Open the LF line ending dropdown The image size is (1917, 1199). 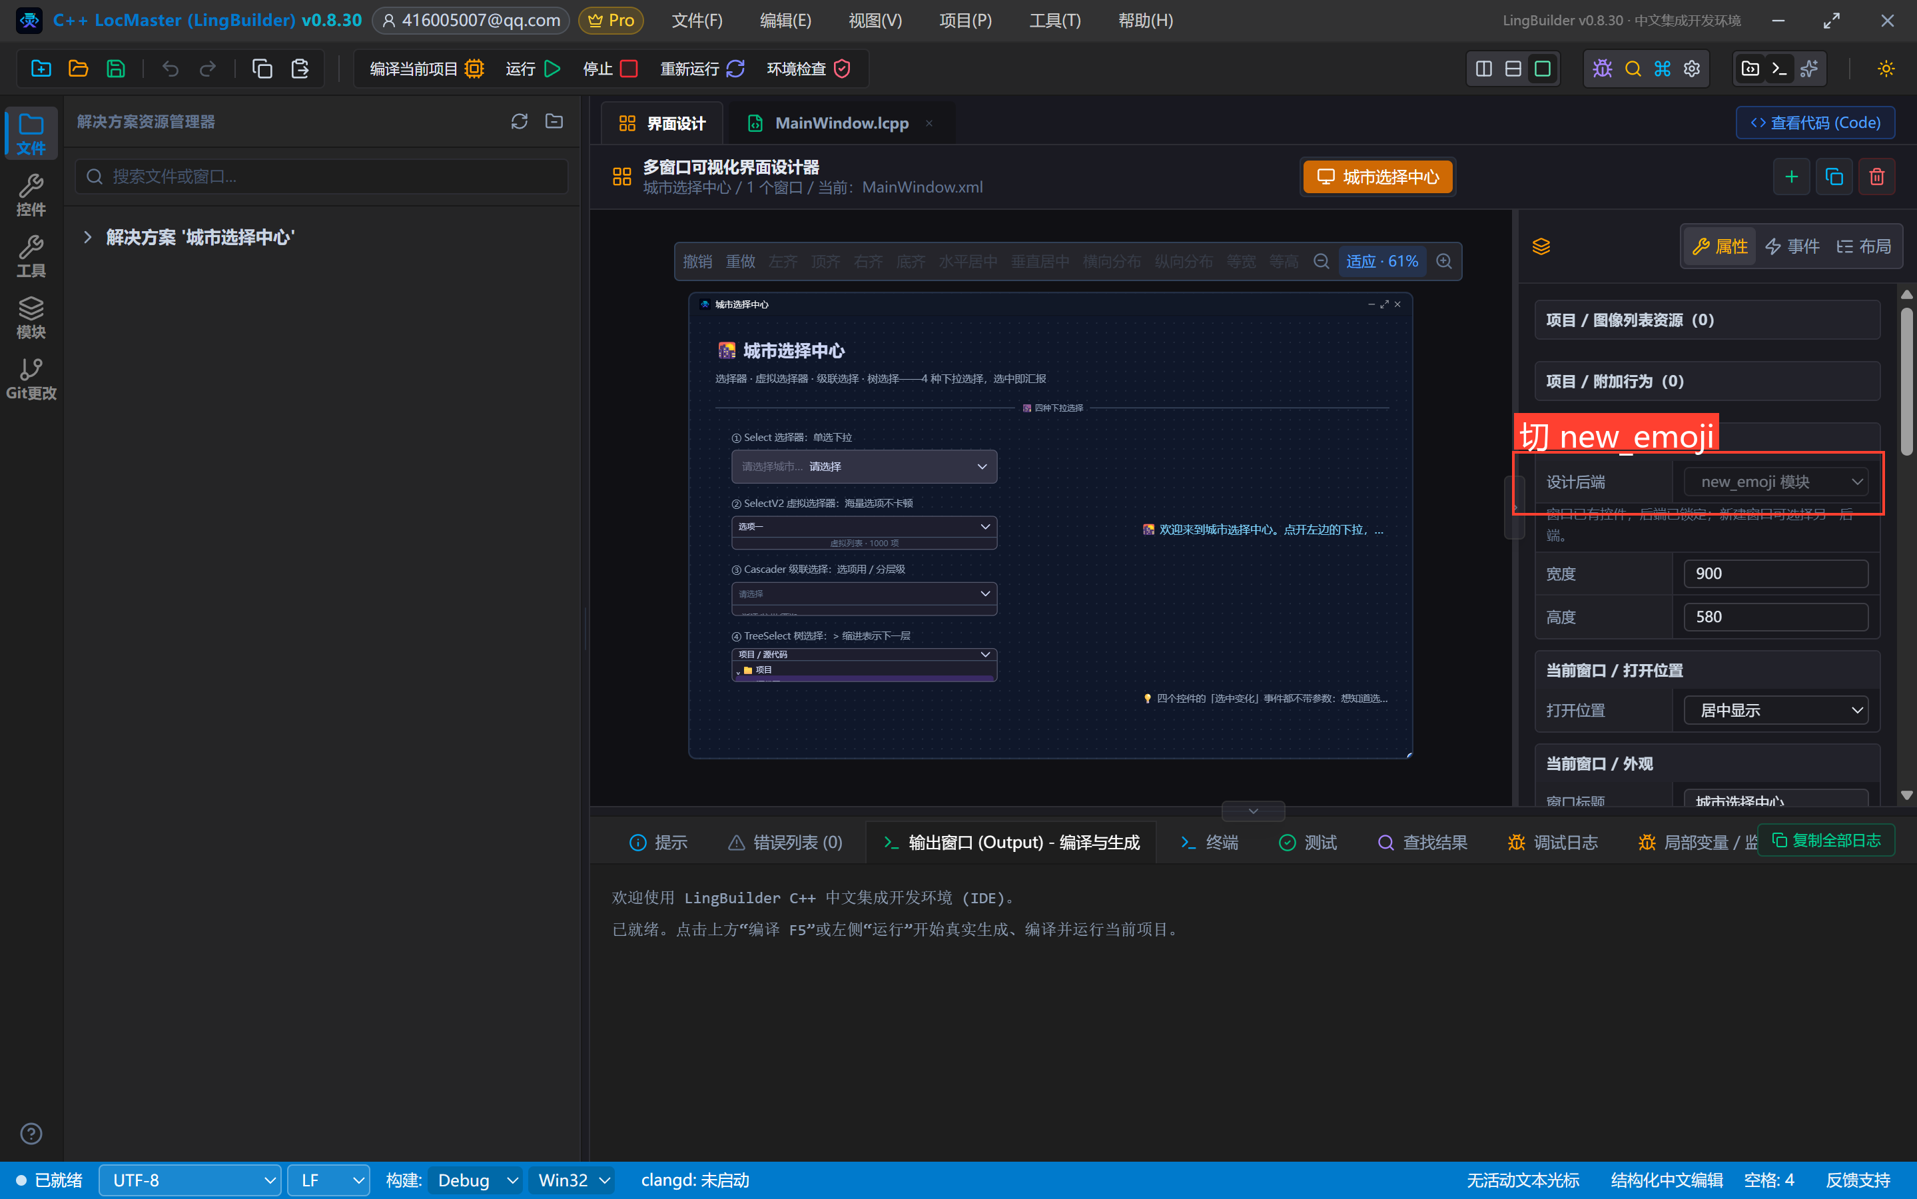click(x=328, y=1180)
